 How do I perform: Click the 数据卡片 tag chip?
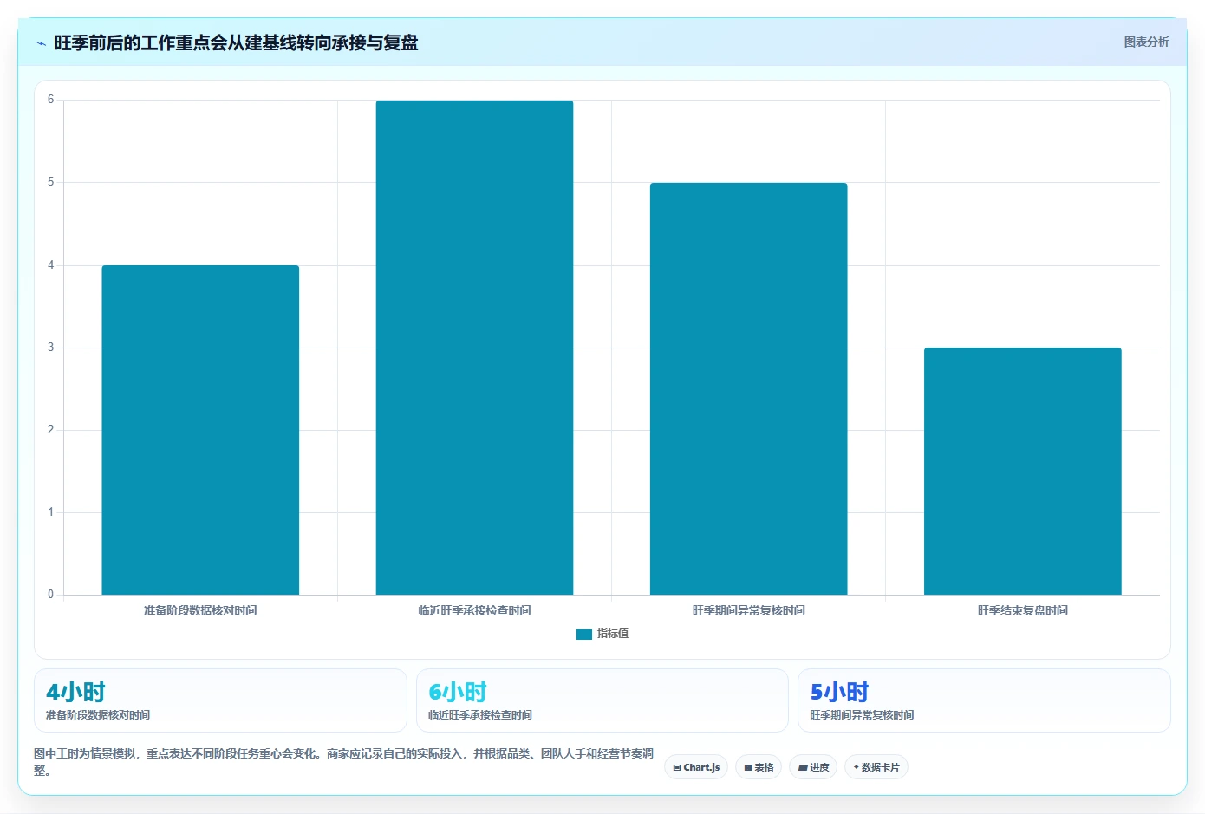click(x=876, y=767)
